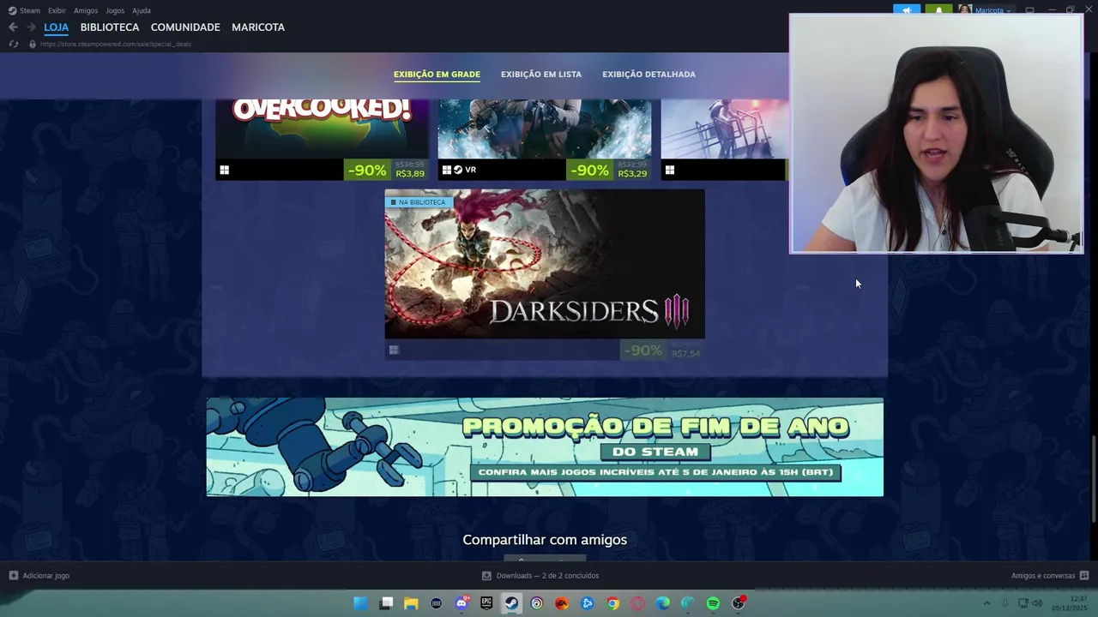Screen dimensions: 1098x617
Task: Open the green notifications bell
Action: click(939, 10)
